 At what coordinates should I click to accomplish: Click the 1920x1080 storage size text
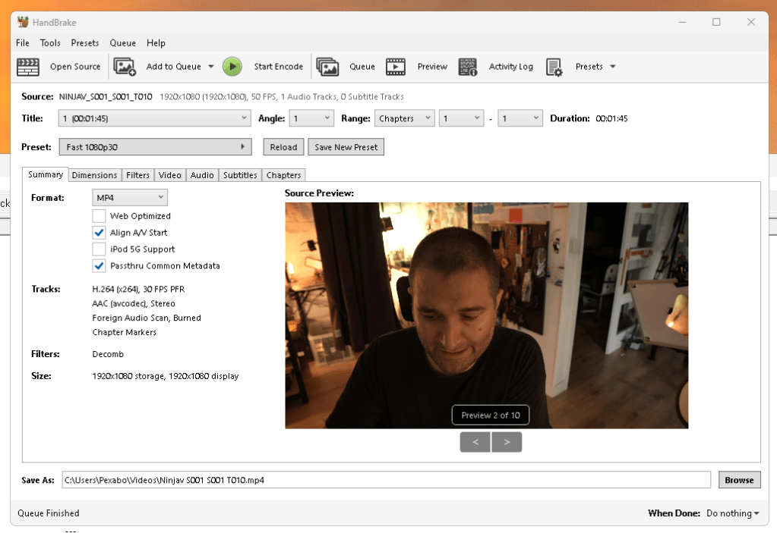click(x=166, y=376)
